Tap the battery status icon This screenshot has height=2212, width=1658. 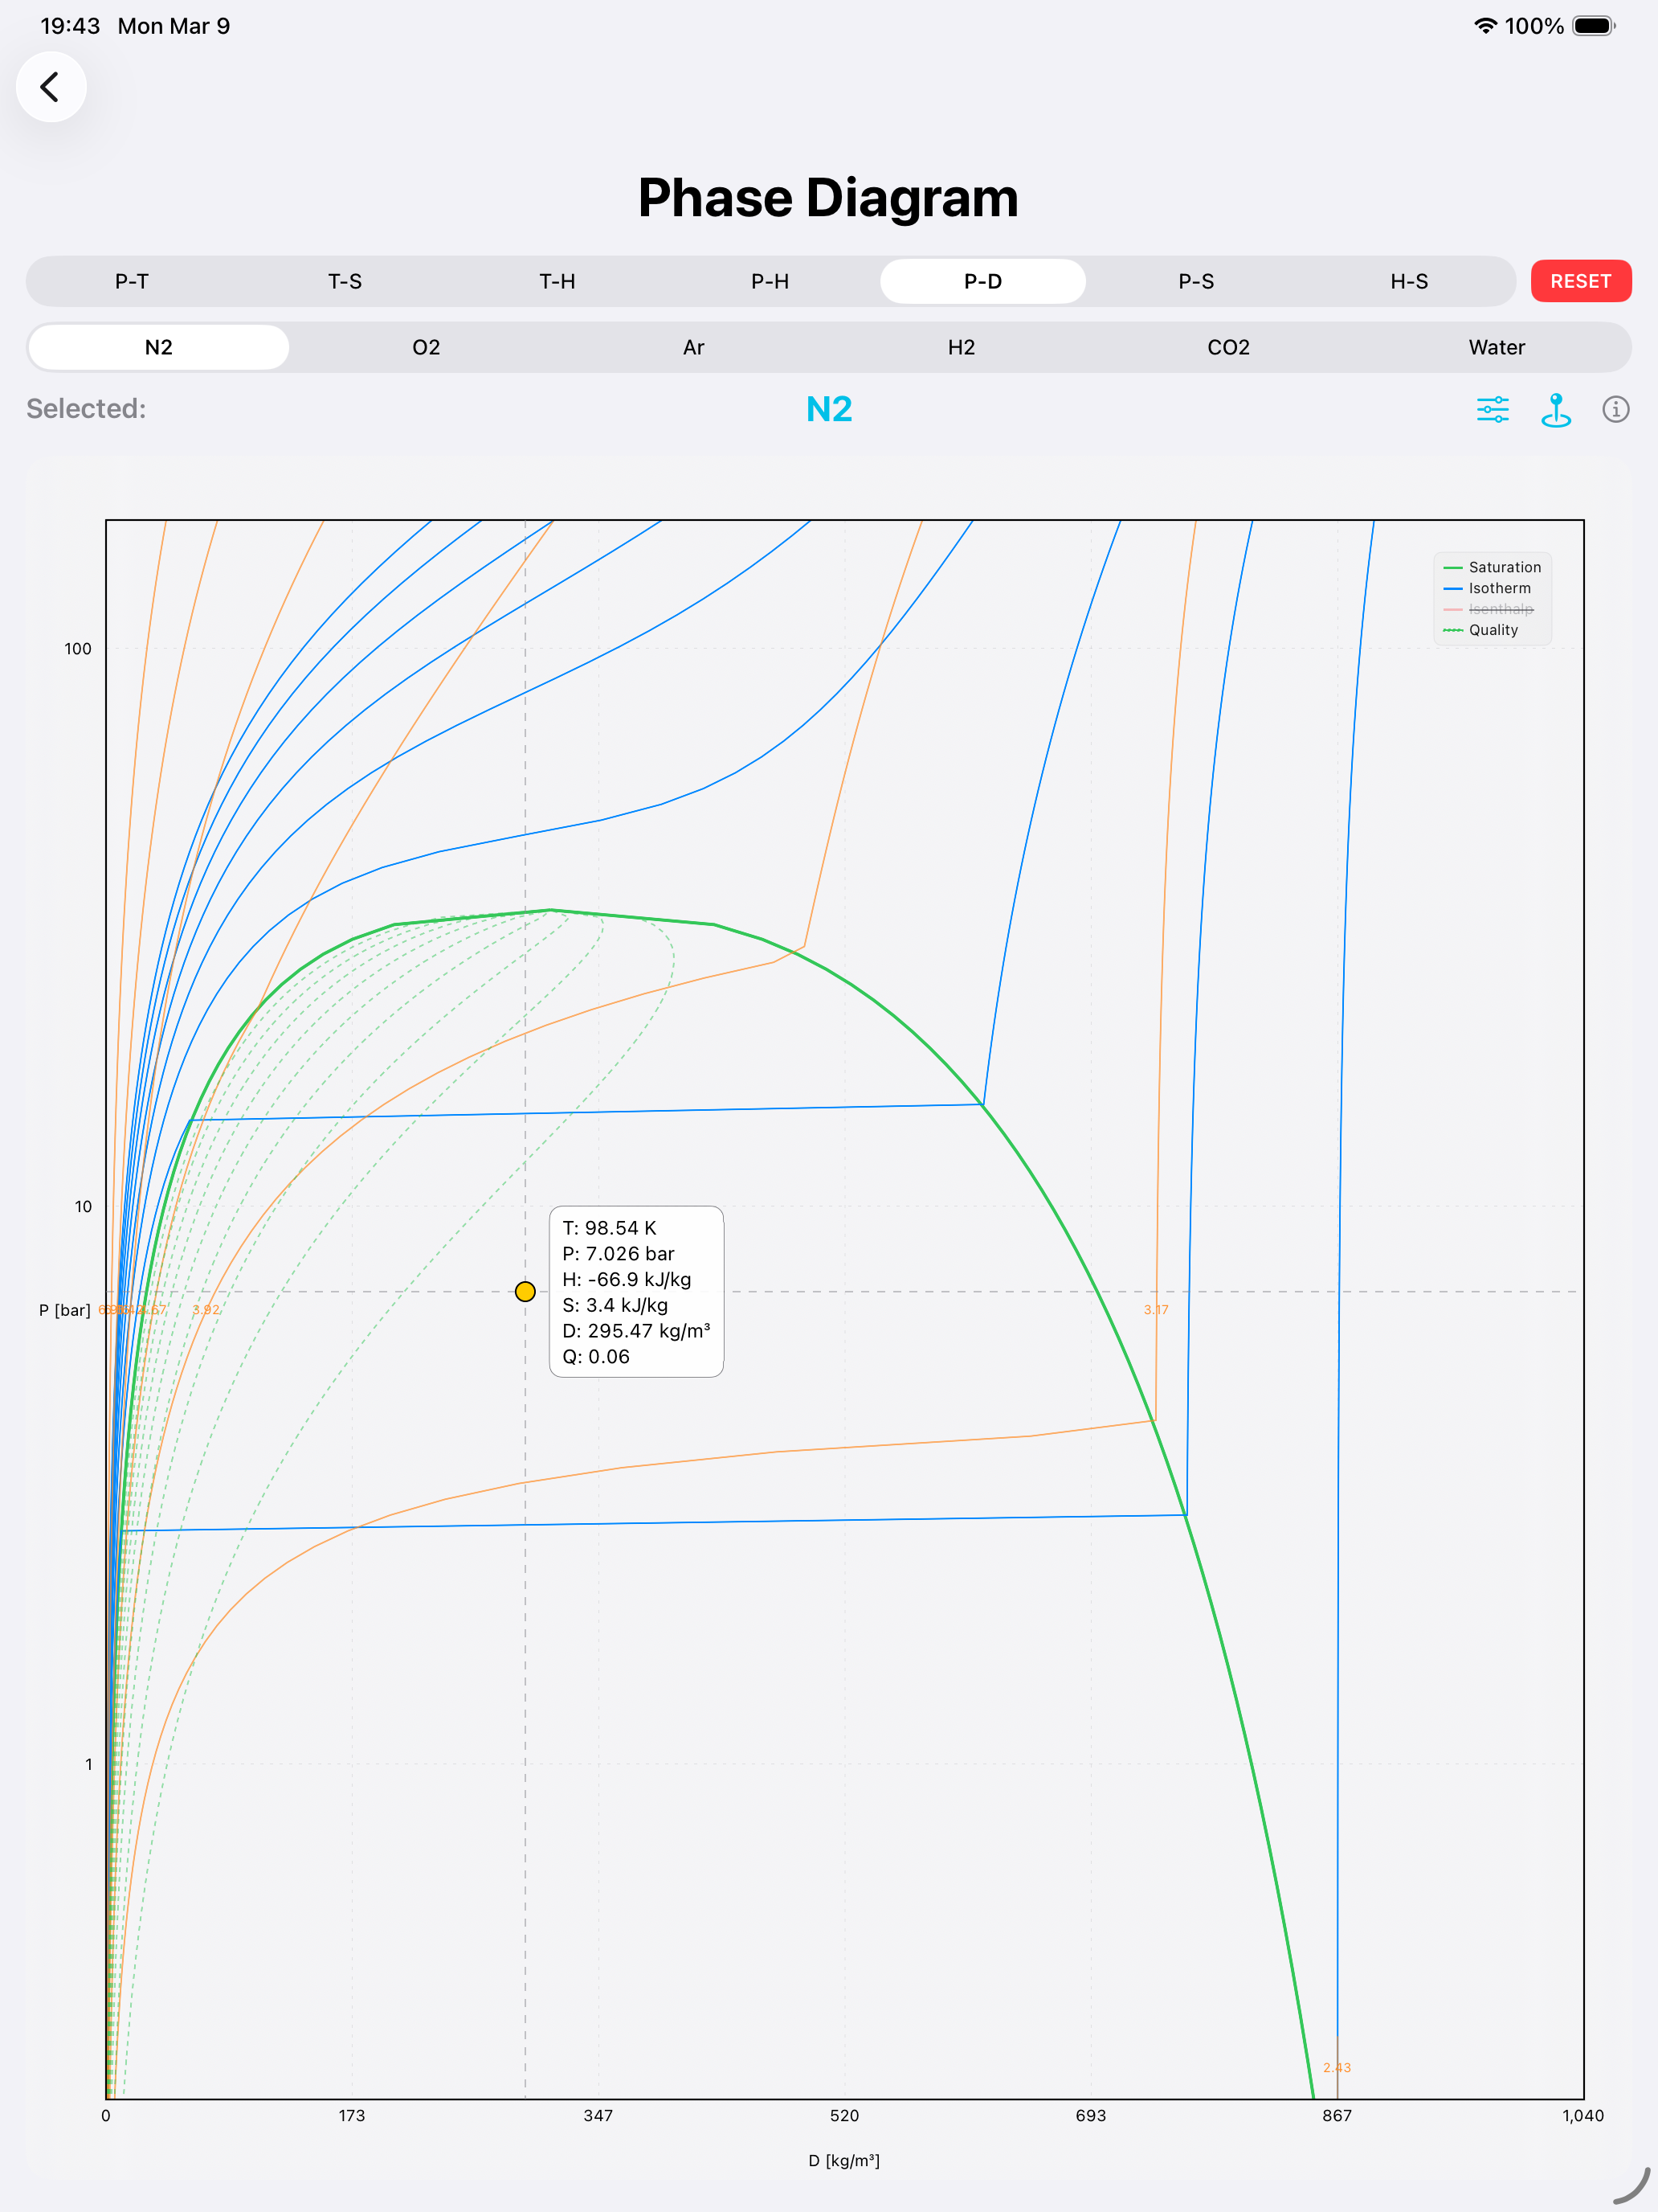[x=1593, y=26]
